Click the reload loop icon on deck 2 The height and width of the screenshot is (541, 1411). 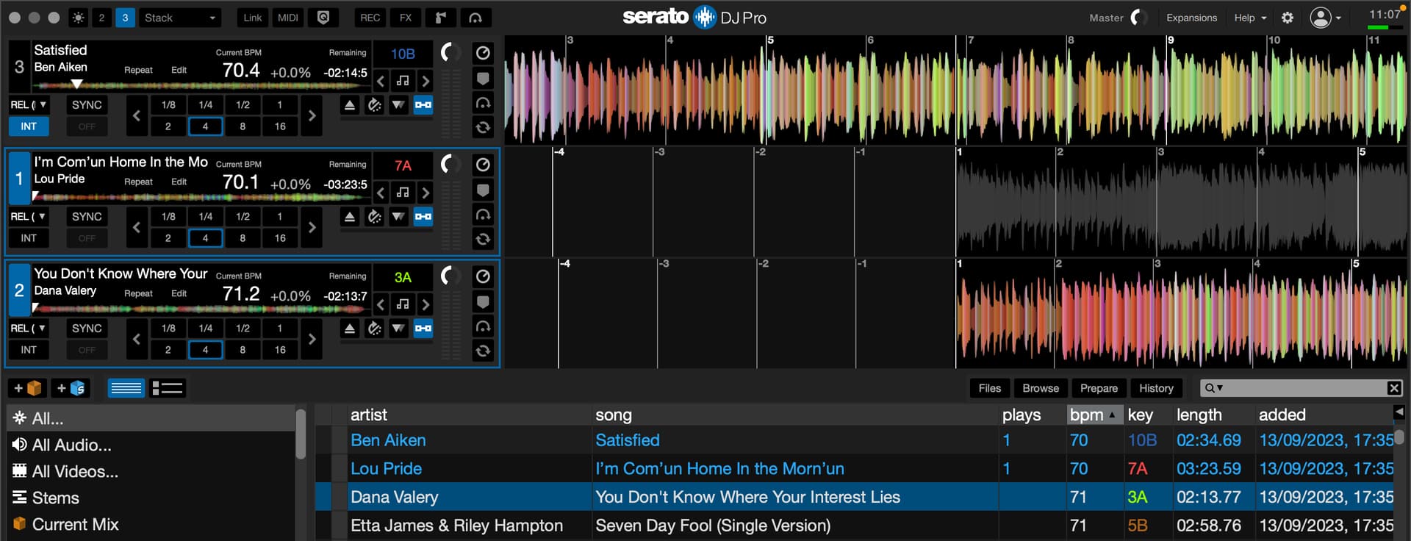482,351
